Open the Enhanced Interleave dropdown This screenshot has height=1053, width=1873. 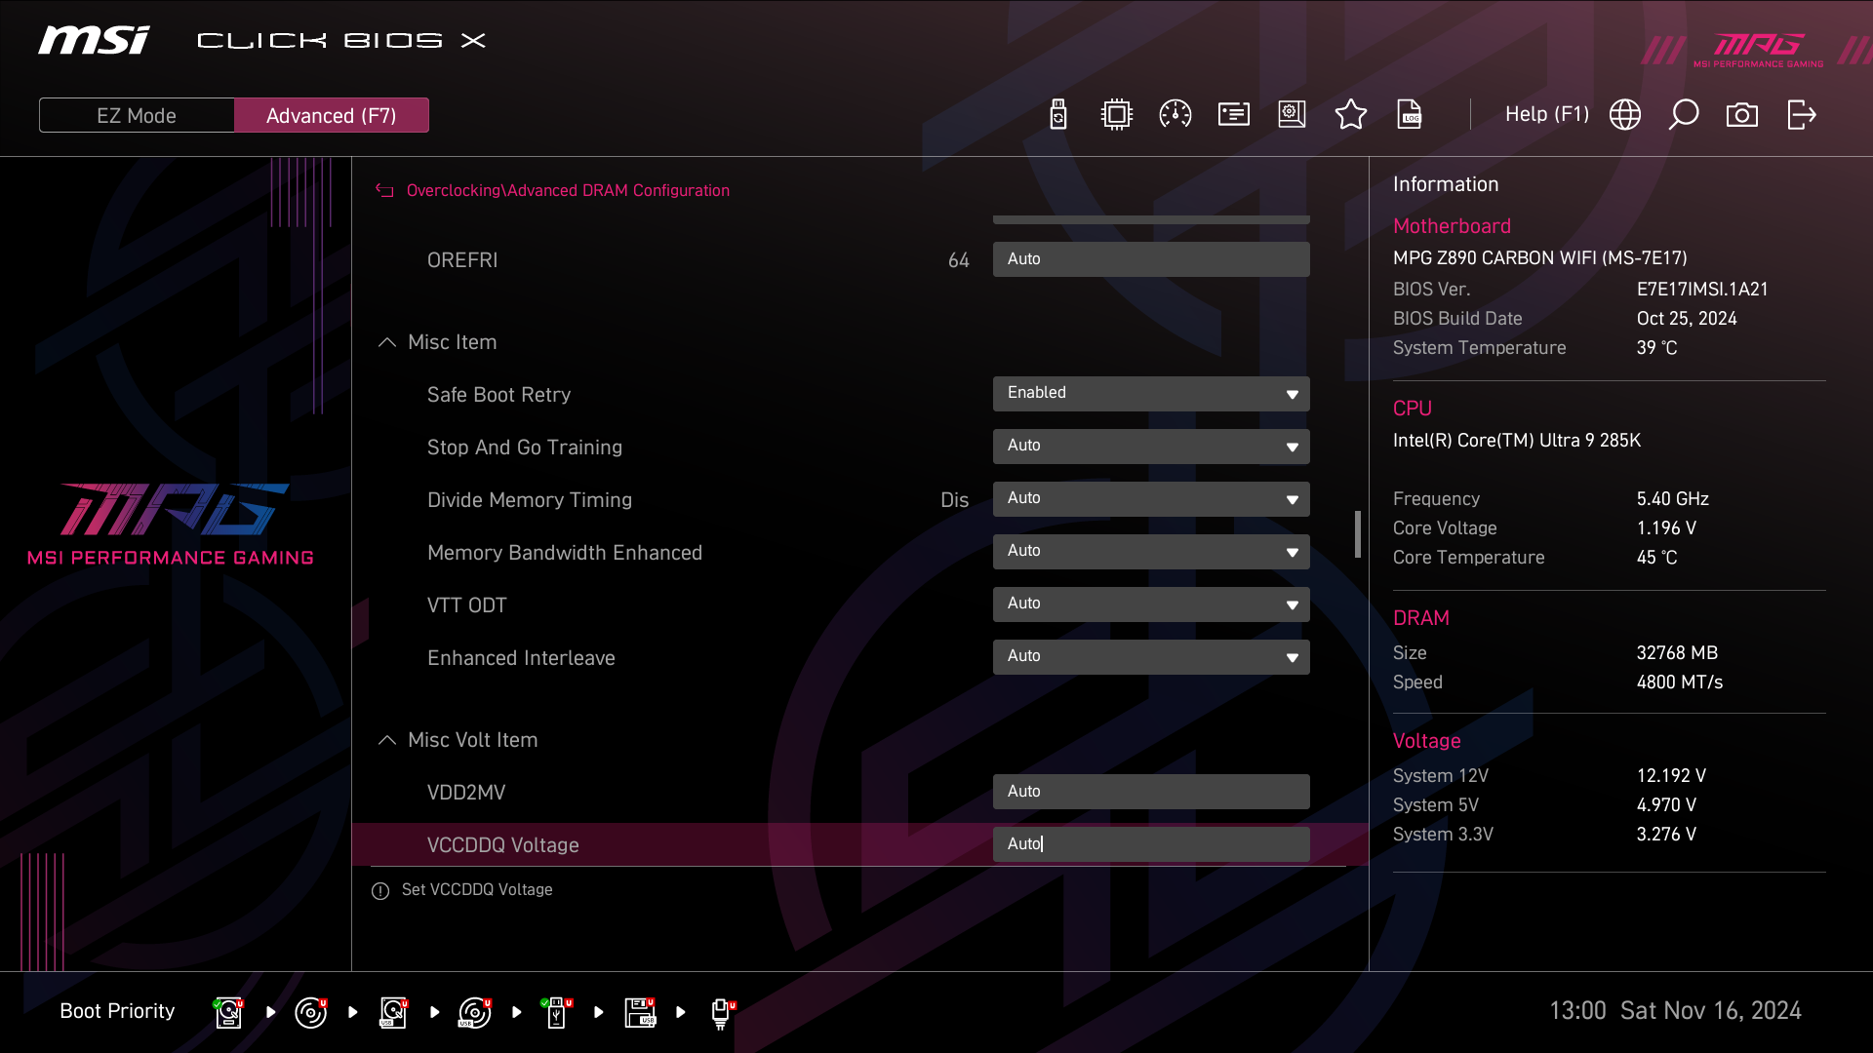pos(1151,657)
